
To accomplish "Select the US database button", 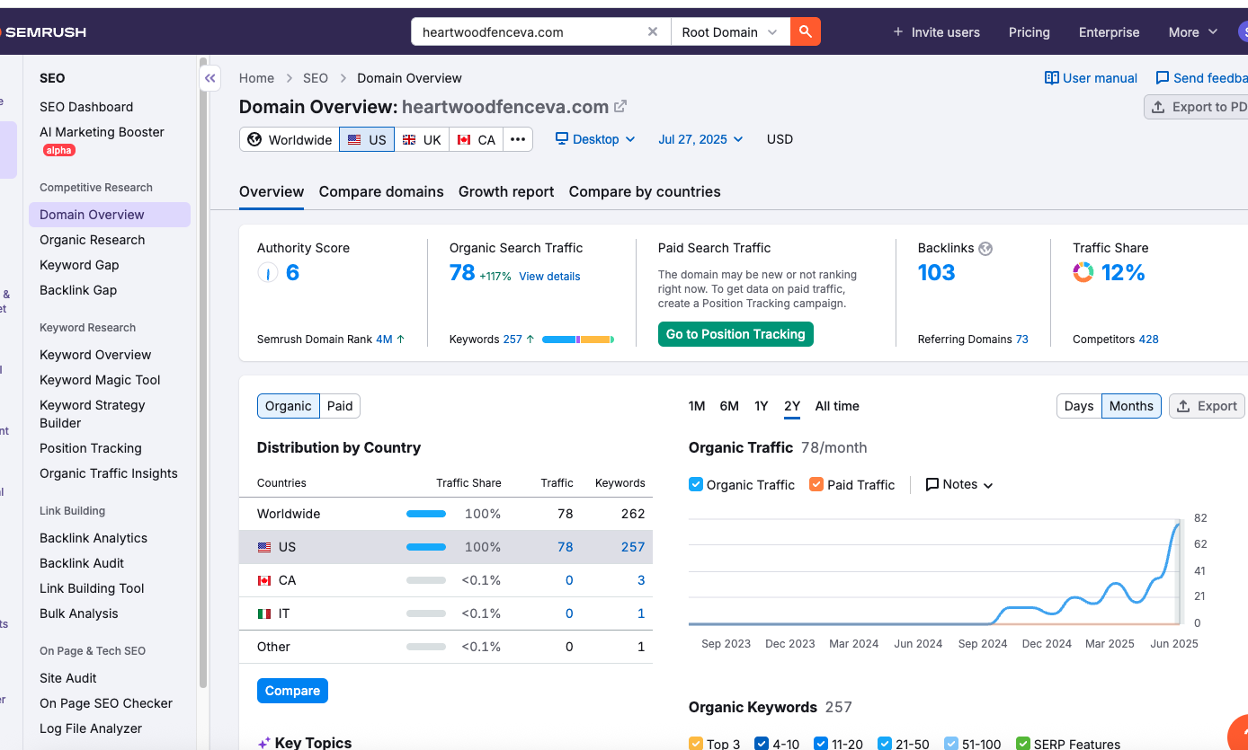I will (367, 139).
